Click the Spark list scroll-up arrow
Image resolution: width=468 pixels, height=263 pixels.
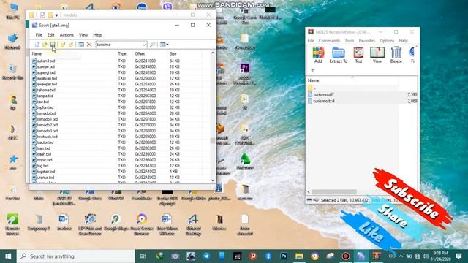click(213, 53)
